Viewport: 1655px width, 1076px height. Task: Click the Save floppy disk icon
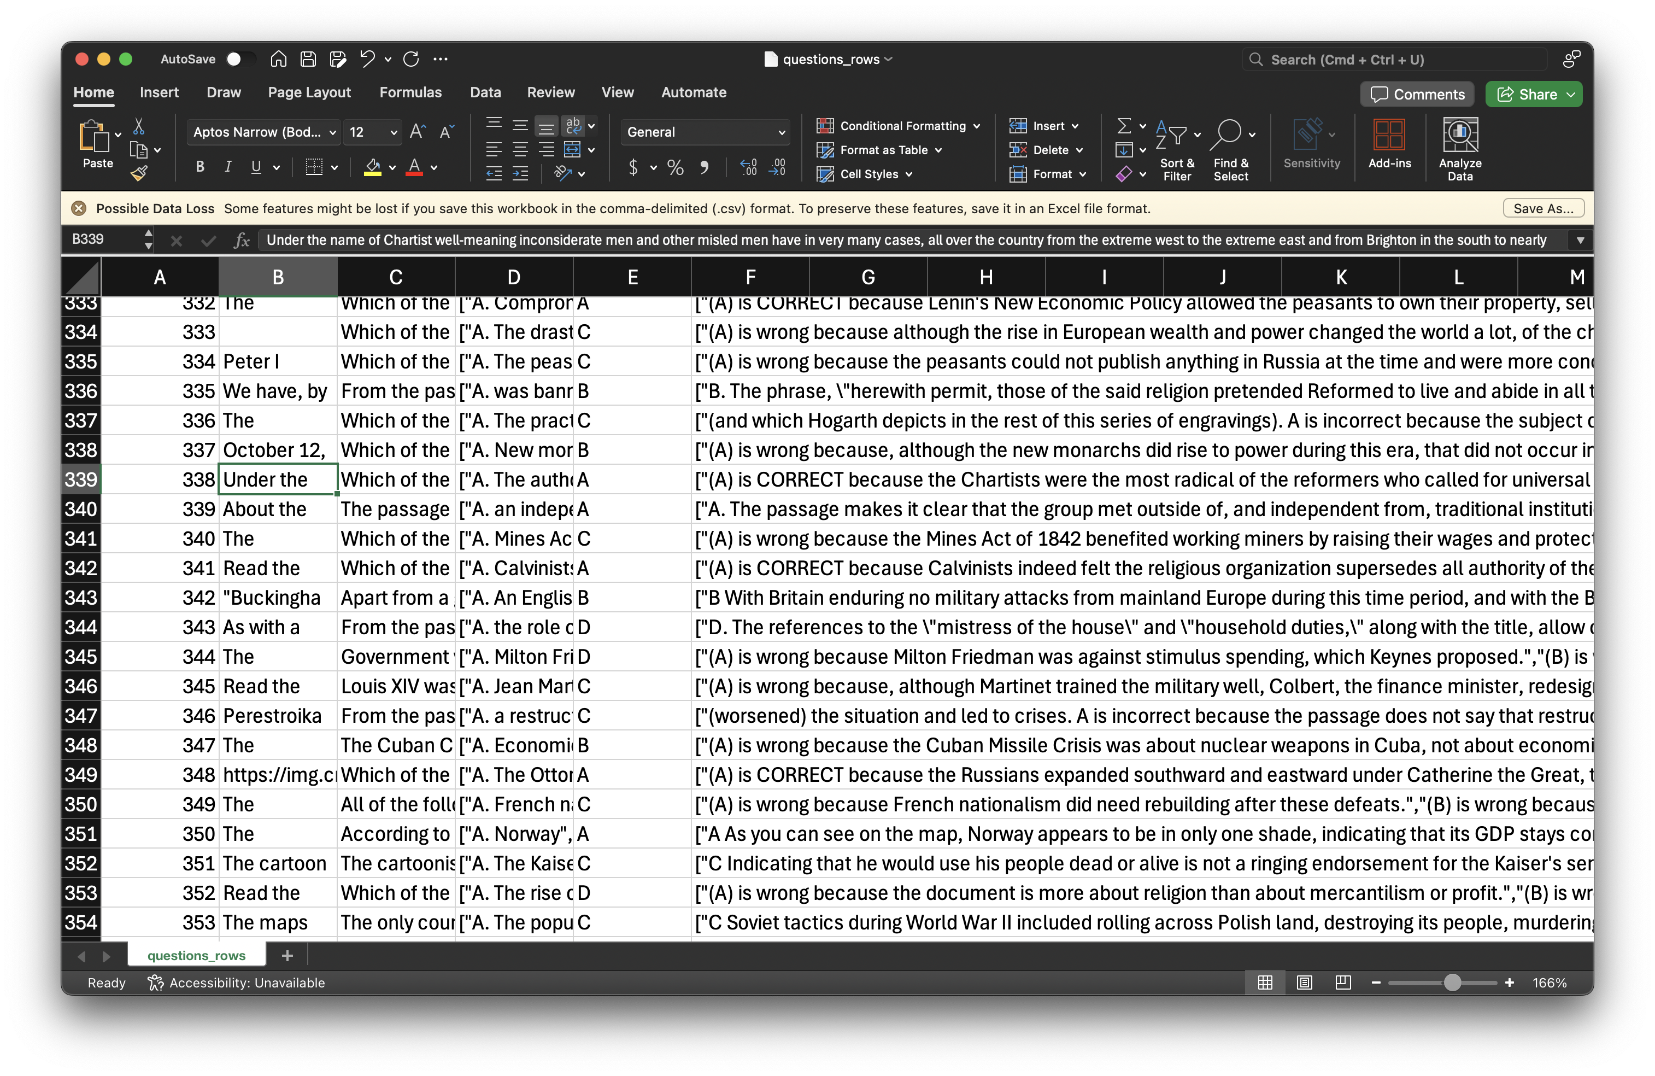(x=308, y=60)
